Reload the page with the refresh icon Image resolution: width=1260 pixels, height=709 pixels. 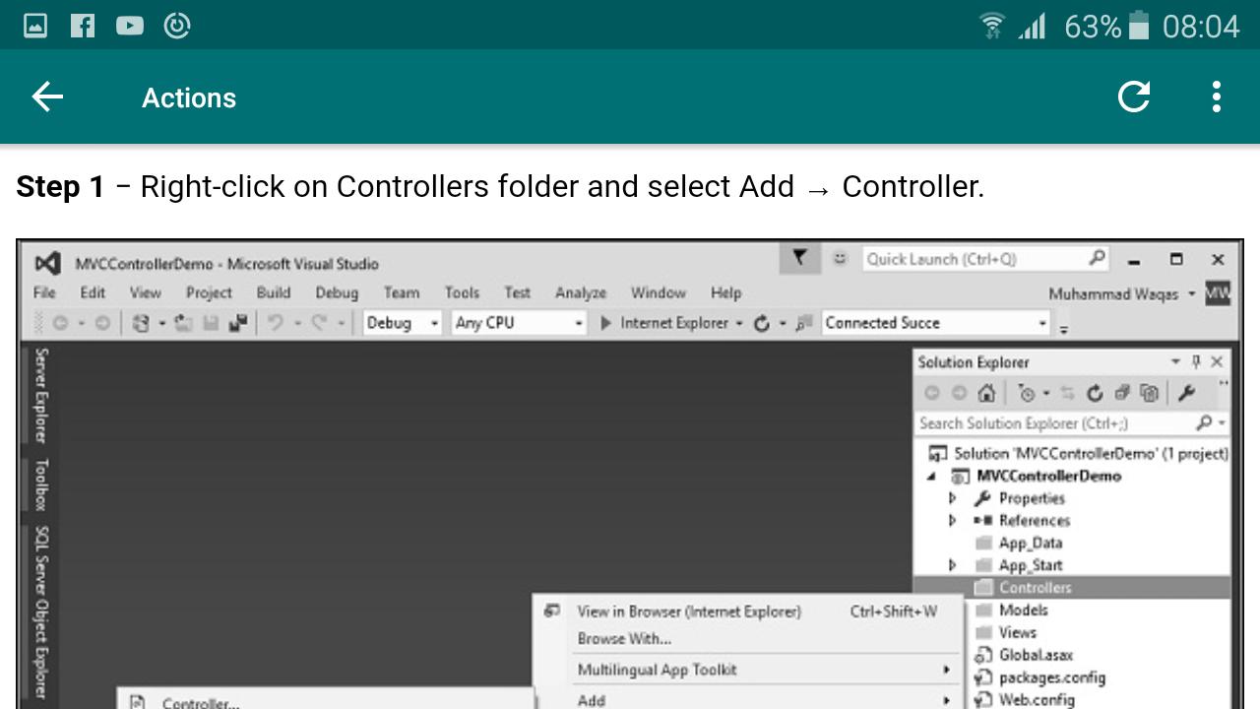click(x=1134, y=97)
